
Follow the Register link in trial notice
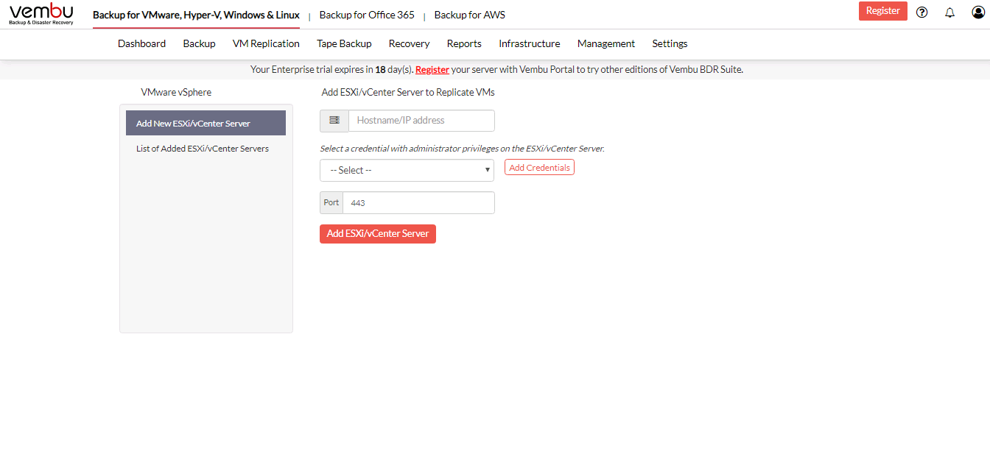(x=432, y=70)
